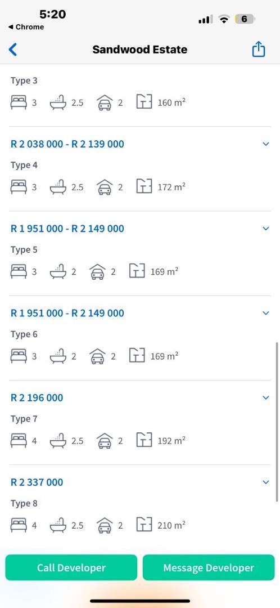Return to Chrome via status bar link
The width and height of the screenshot is (280, 608).
pos(26,27)
